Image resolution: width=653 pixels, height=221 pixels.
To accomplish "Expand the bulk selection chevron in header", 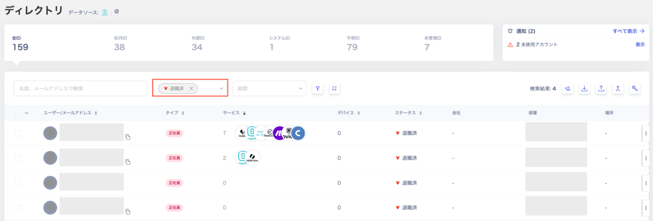I will point(27,113).
